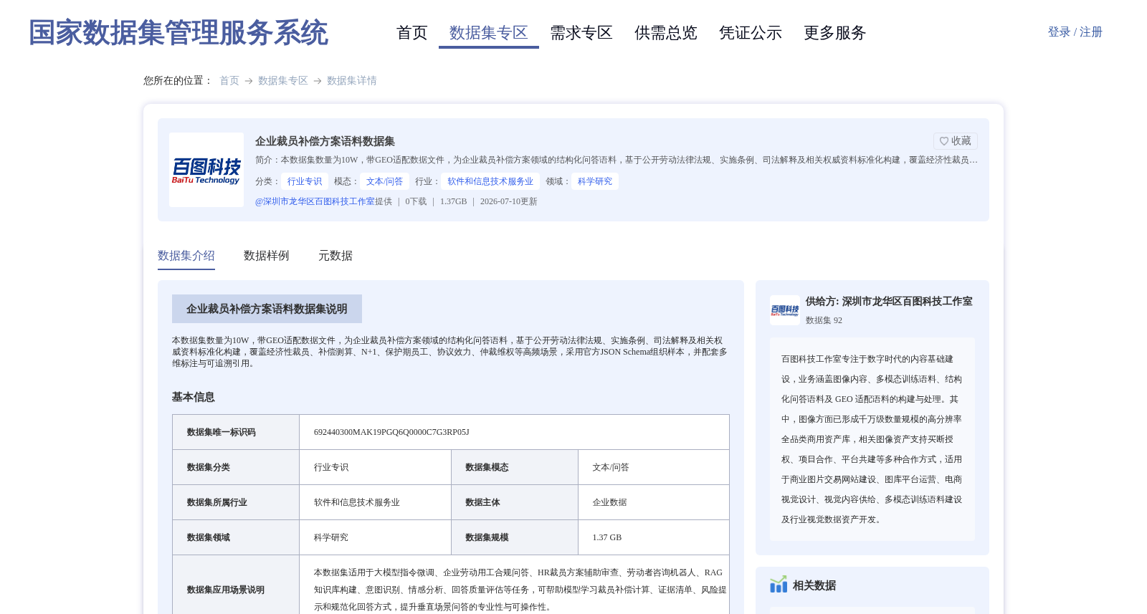The image size is (1147, 614).
Task: Click the supplier name 供给方: 深圳市龙华区百图科技工作室
Action: [x=889, y=302]
